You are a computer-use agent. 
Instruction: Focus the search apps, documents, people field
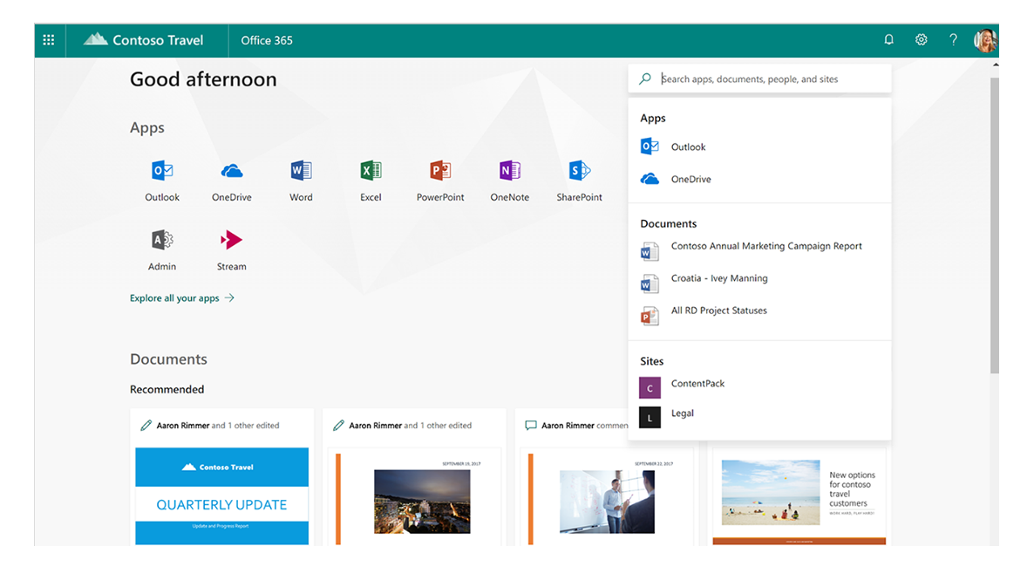click(760, 79)
